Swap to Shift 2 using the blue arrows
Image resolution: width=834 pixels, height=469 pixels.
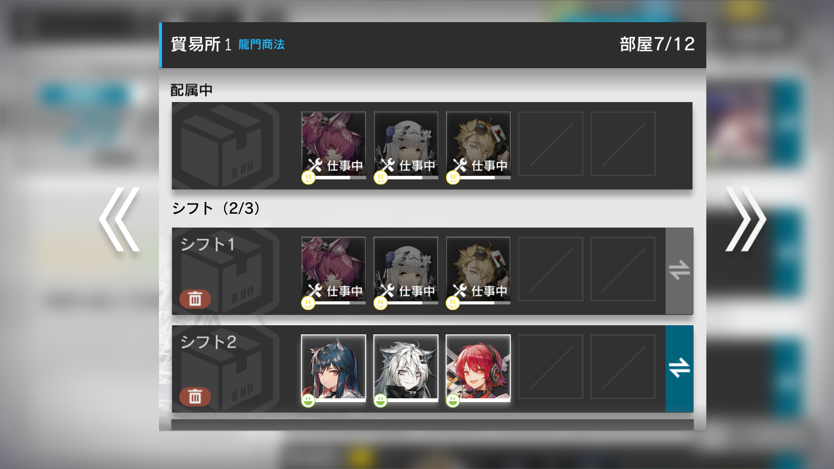click(679, 369)
